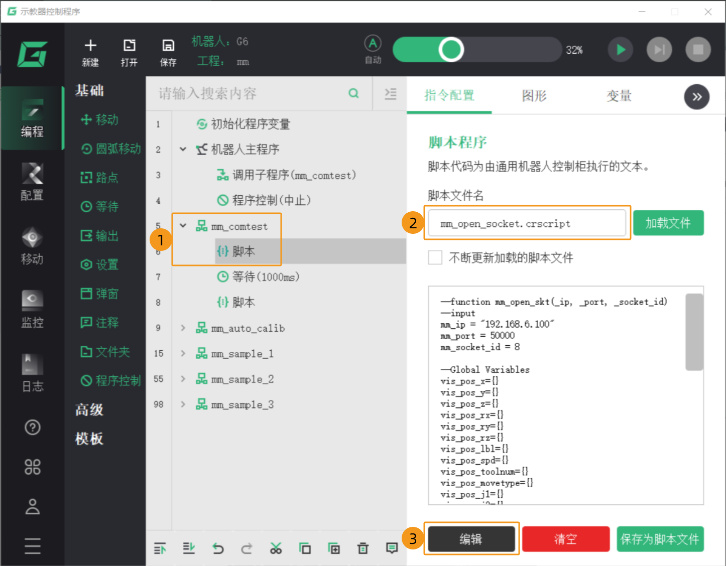The width and height of the screenshot is (726, 566).
Task: Click the double-arrow expand panel button
Action: [696, 97]
